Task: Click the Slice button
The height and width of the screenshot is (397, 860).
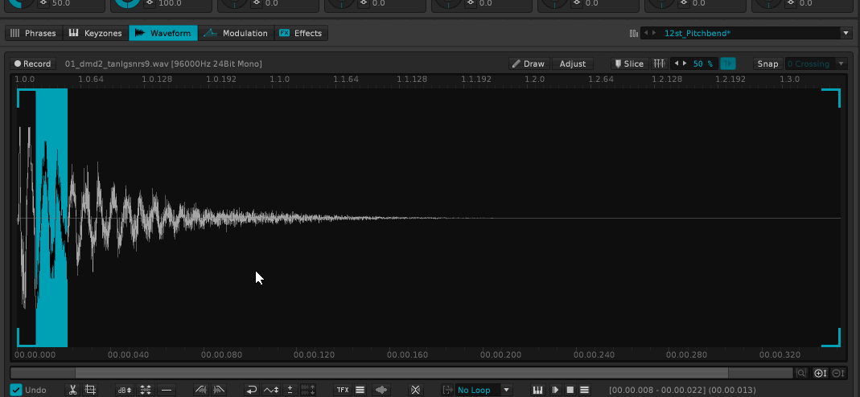Action: tap(628, 63)
